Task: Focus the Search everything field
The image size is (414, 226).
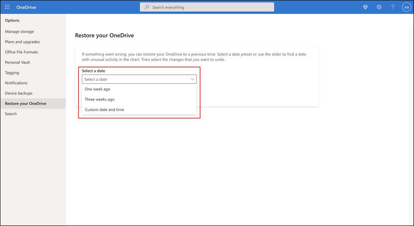Action: [x=207, y=7]
